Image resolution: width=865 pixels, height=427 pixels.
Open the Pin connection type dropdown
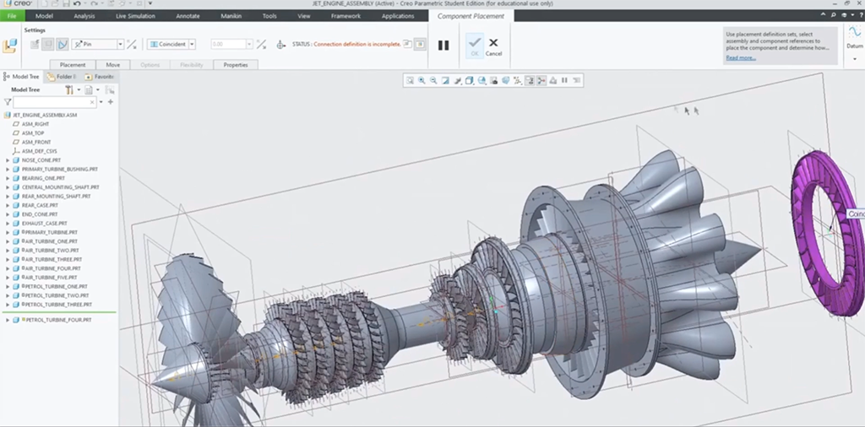[x=120, y=45]
